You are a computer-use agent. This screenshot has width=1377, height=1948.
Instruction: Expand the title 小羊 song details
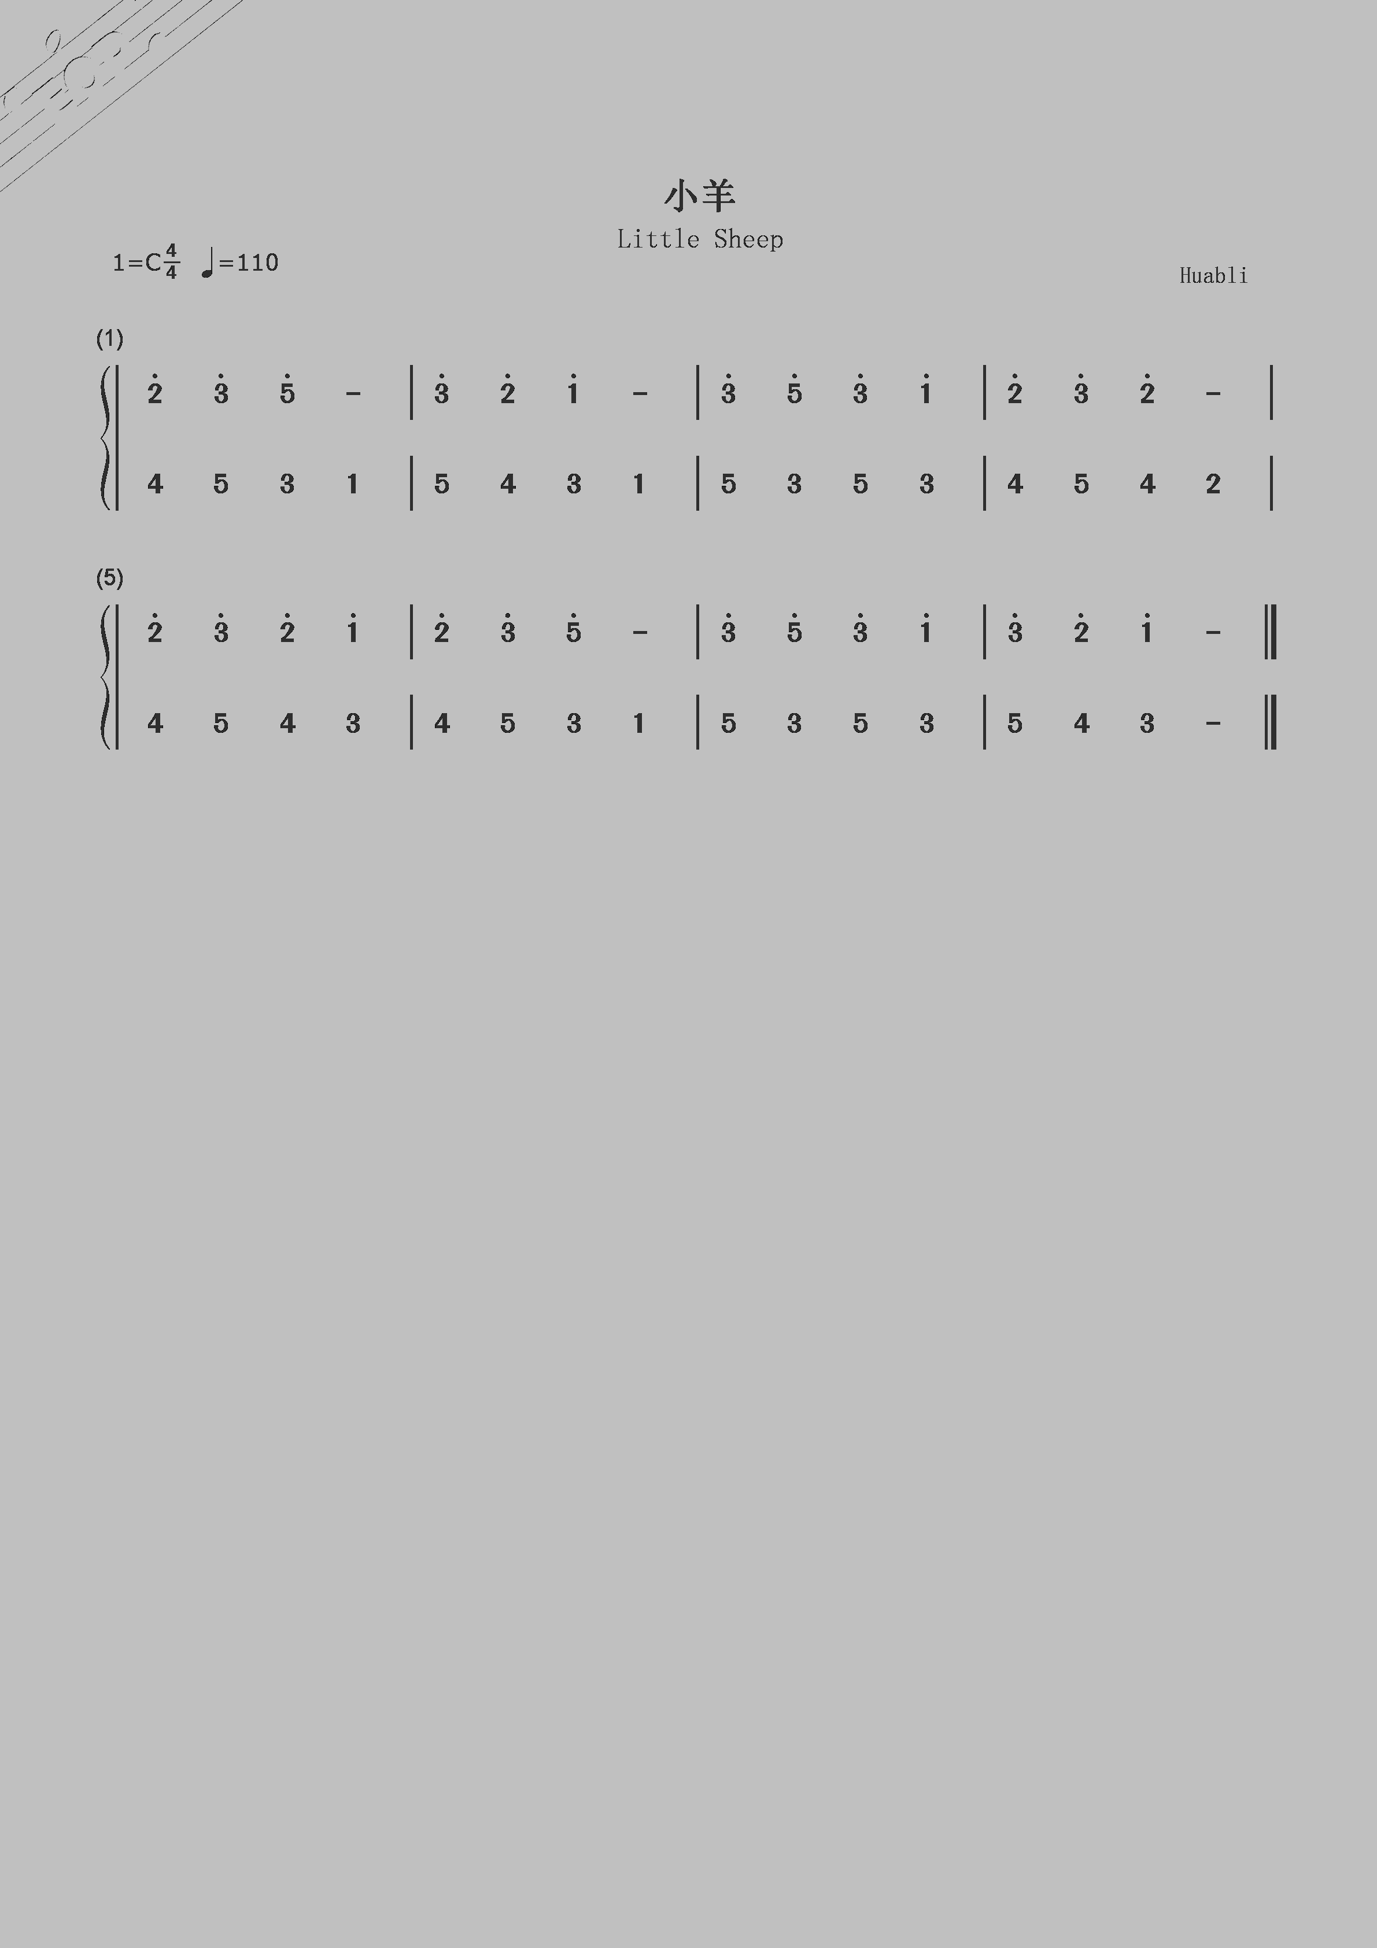[x=688, y=171]
